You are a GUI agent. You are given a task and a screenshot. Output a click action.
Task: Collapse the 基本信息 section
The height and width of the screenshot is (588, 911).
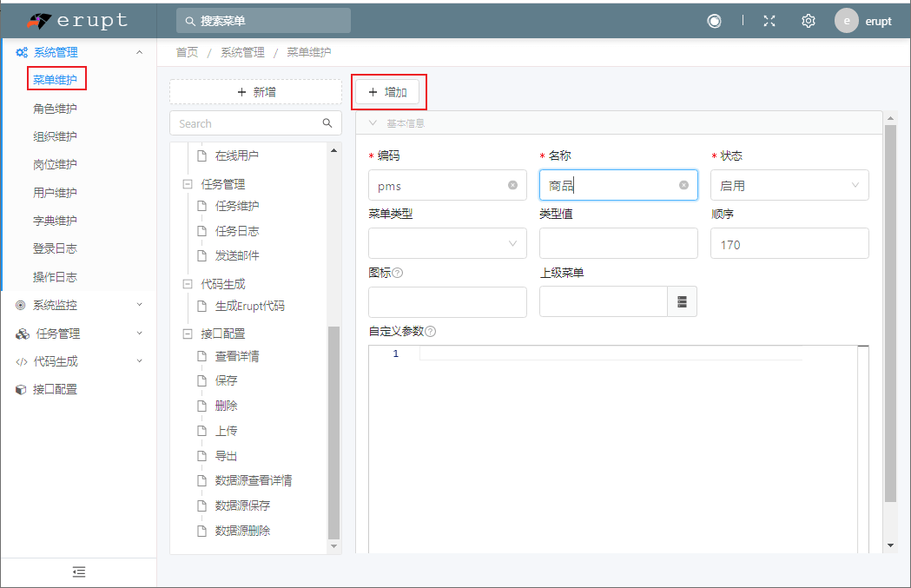[373, 123]
